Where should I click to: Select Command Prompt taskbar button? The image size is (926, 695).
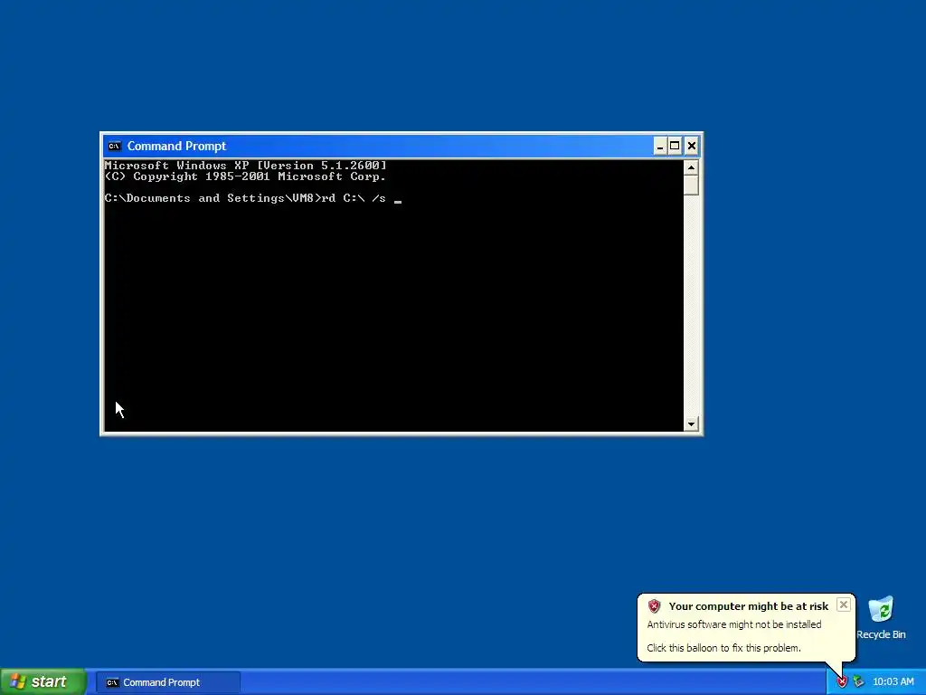pos(167,682)
